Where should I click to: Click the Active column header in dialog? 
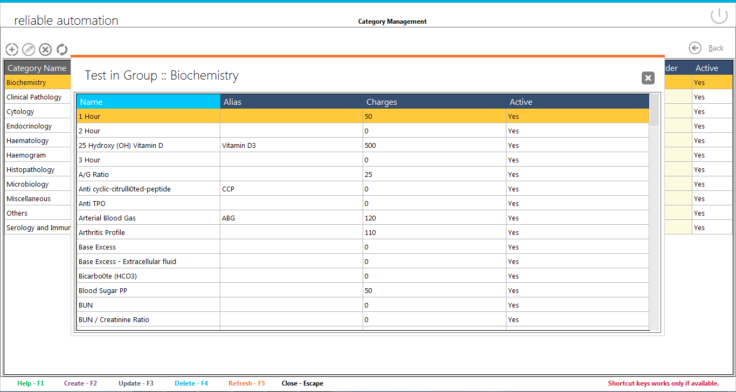[578, 102]
